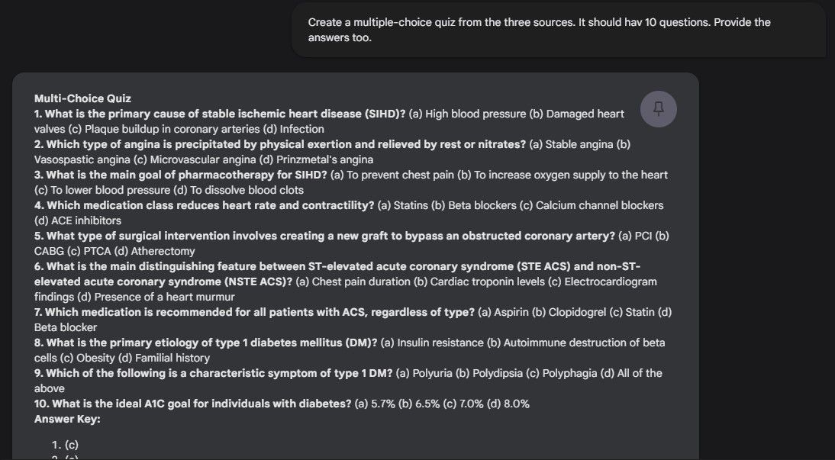Select the user prompt message bubble
Image resolution: width=835 pixels, height=460 pixels.
tap(558, 30)
